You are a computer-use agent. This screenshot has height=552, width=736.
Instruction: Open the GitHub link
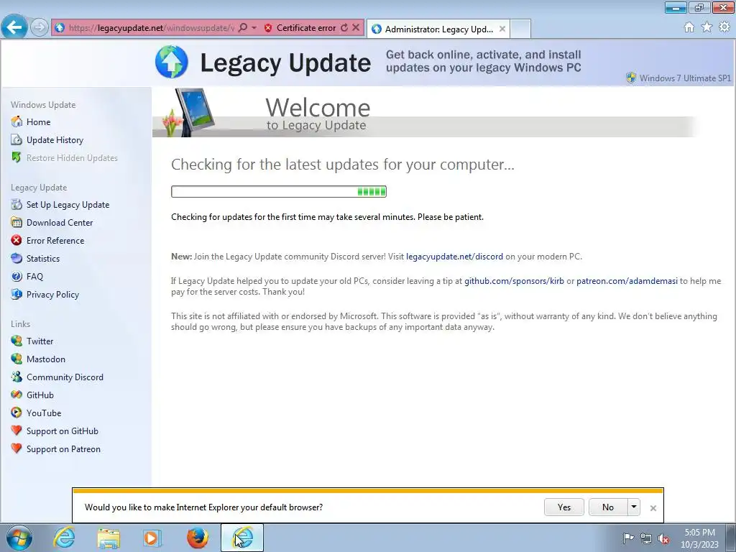point(40,395)
